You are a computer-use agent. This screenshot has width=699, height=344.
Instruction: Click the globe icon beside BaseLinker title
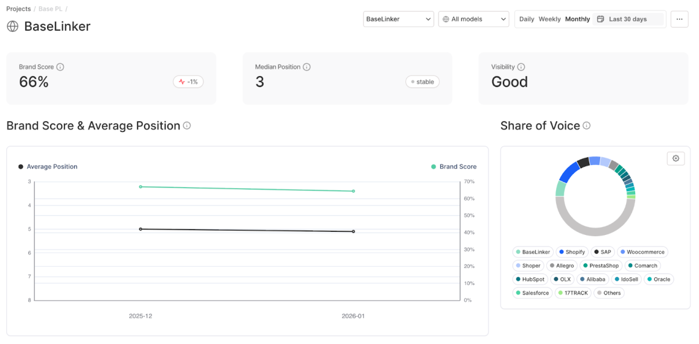[12, 26]
